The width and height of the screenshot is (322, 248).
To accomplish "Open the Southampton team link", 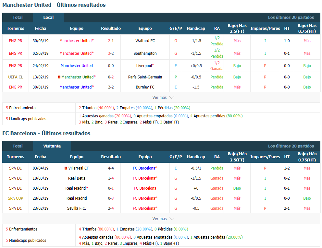I will 145,53.
